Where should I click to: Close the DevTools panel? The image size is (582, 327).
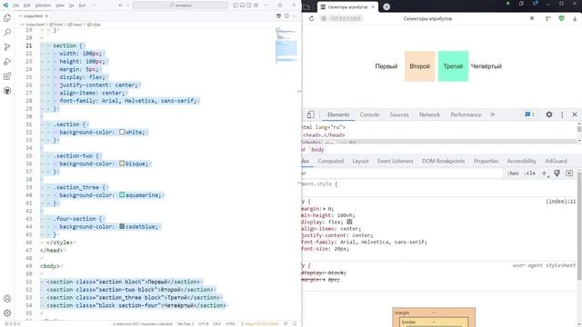(x=575, y=114)
